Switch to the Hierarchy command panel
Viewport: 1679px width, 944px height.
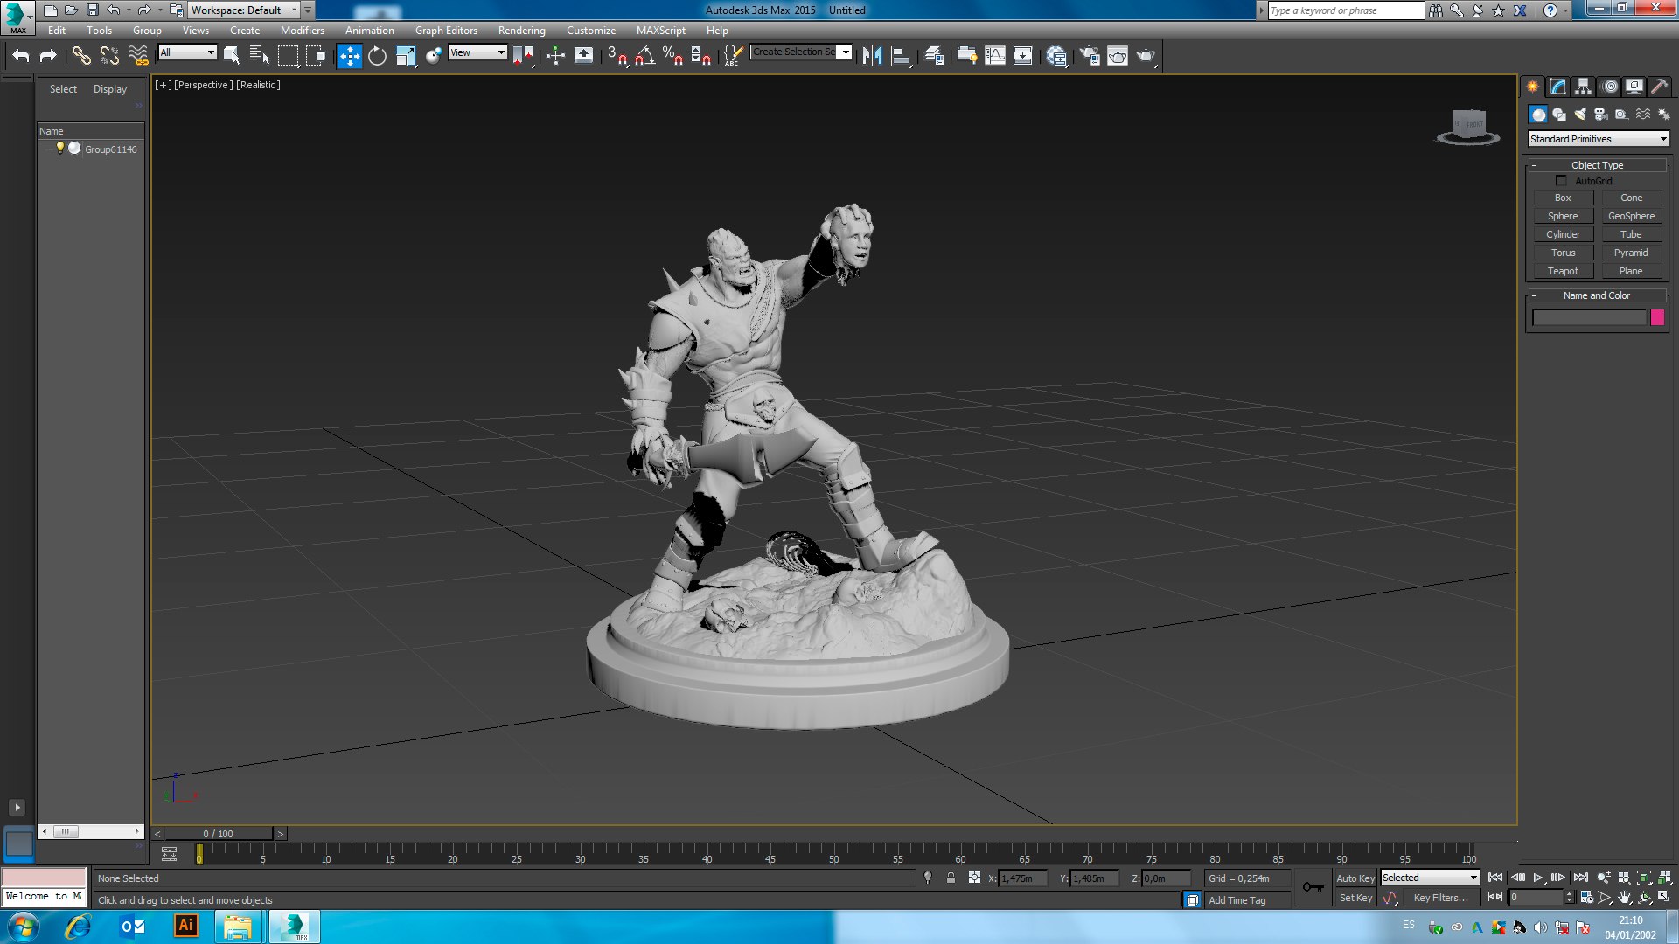[x=1583, y=87]
